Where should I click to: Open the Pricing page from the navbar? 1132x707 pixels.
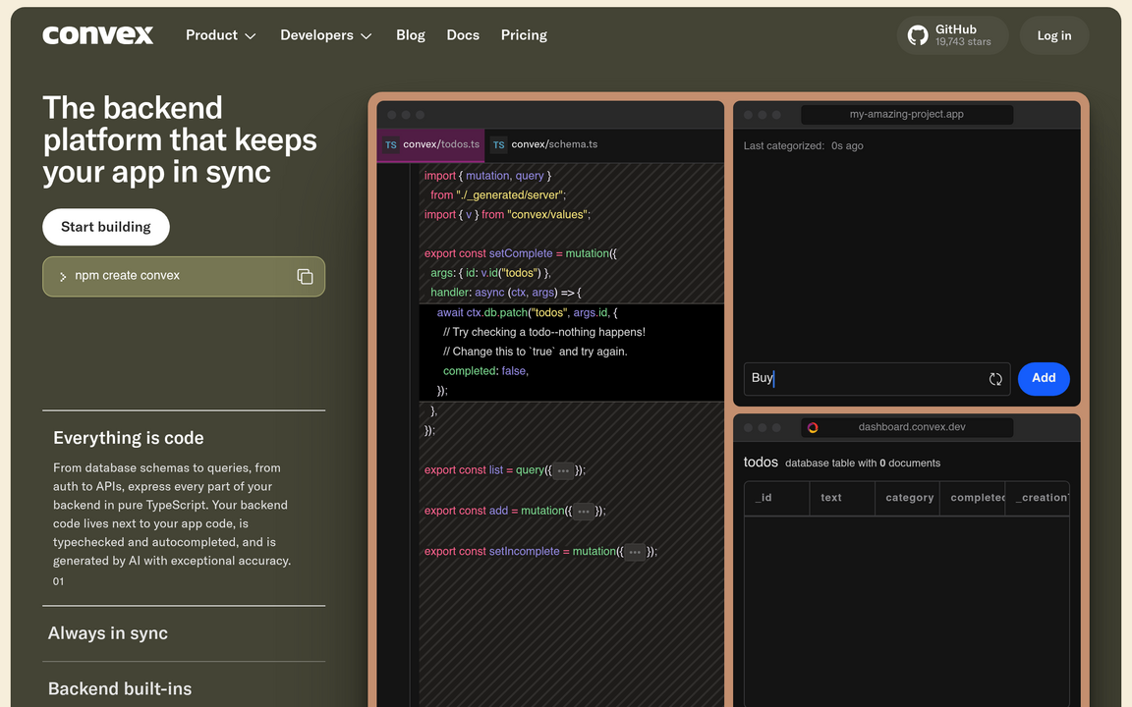pos(524,34)
